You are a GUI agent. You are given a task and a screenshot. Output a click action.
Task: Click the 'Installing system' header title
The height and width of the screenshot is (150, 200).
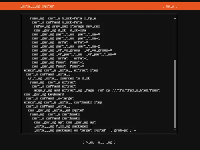37,6
